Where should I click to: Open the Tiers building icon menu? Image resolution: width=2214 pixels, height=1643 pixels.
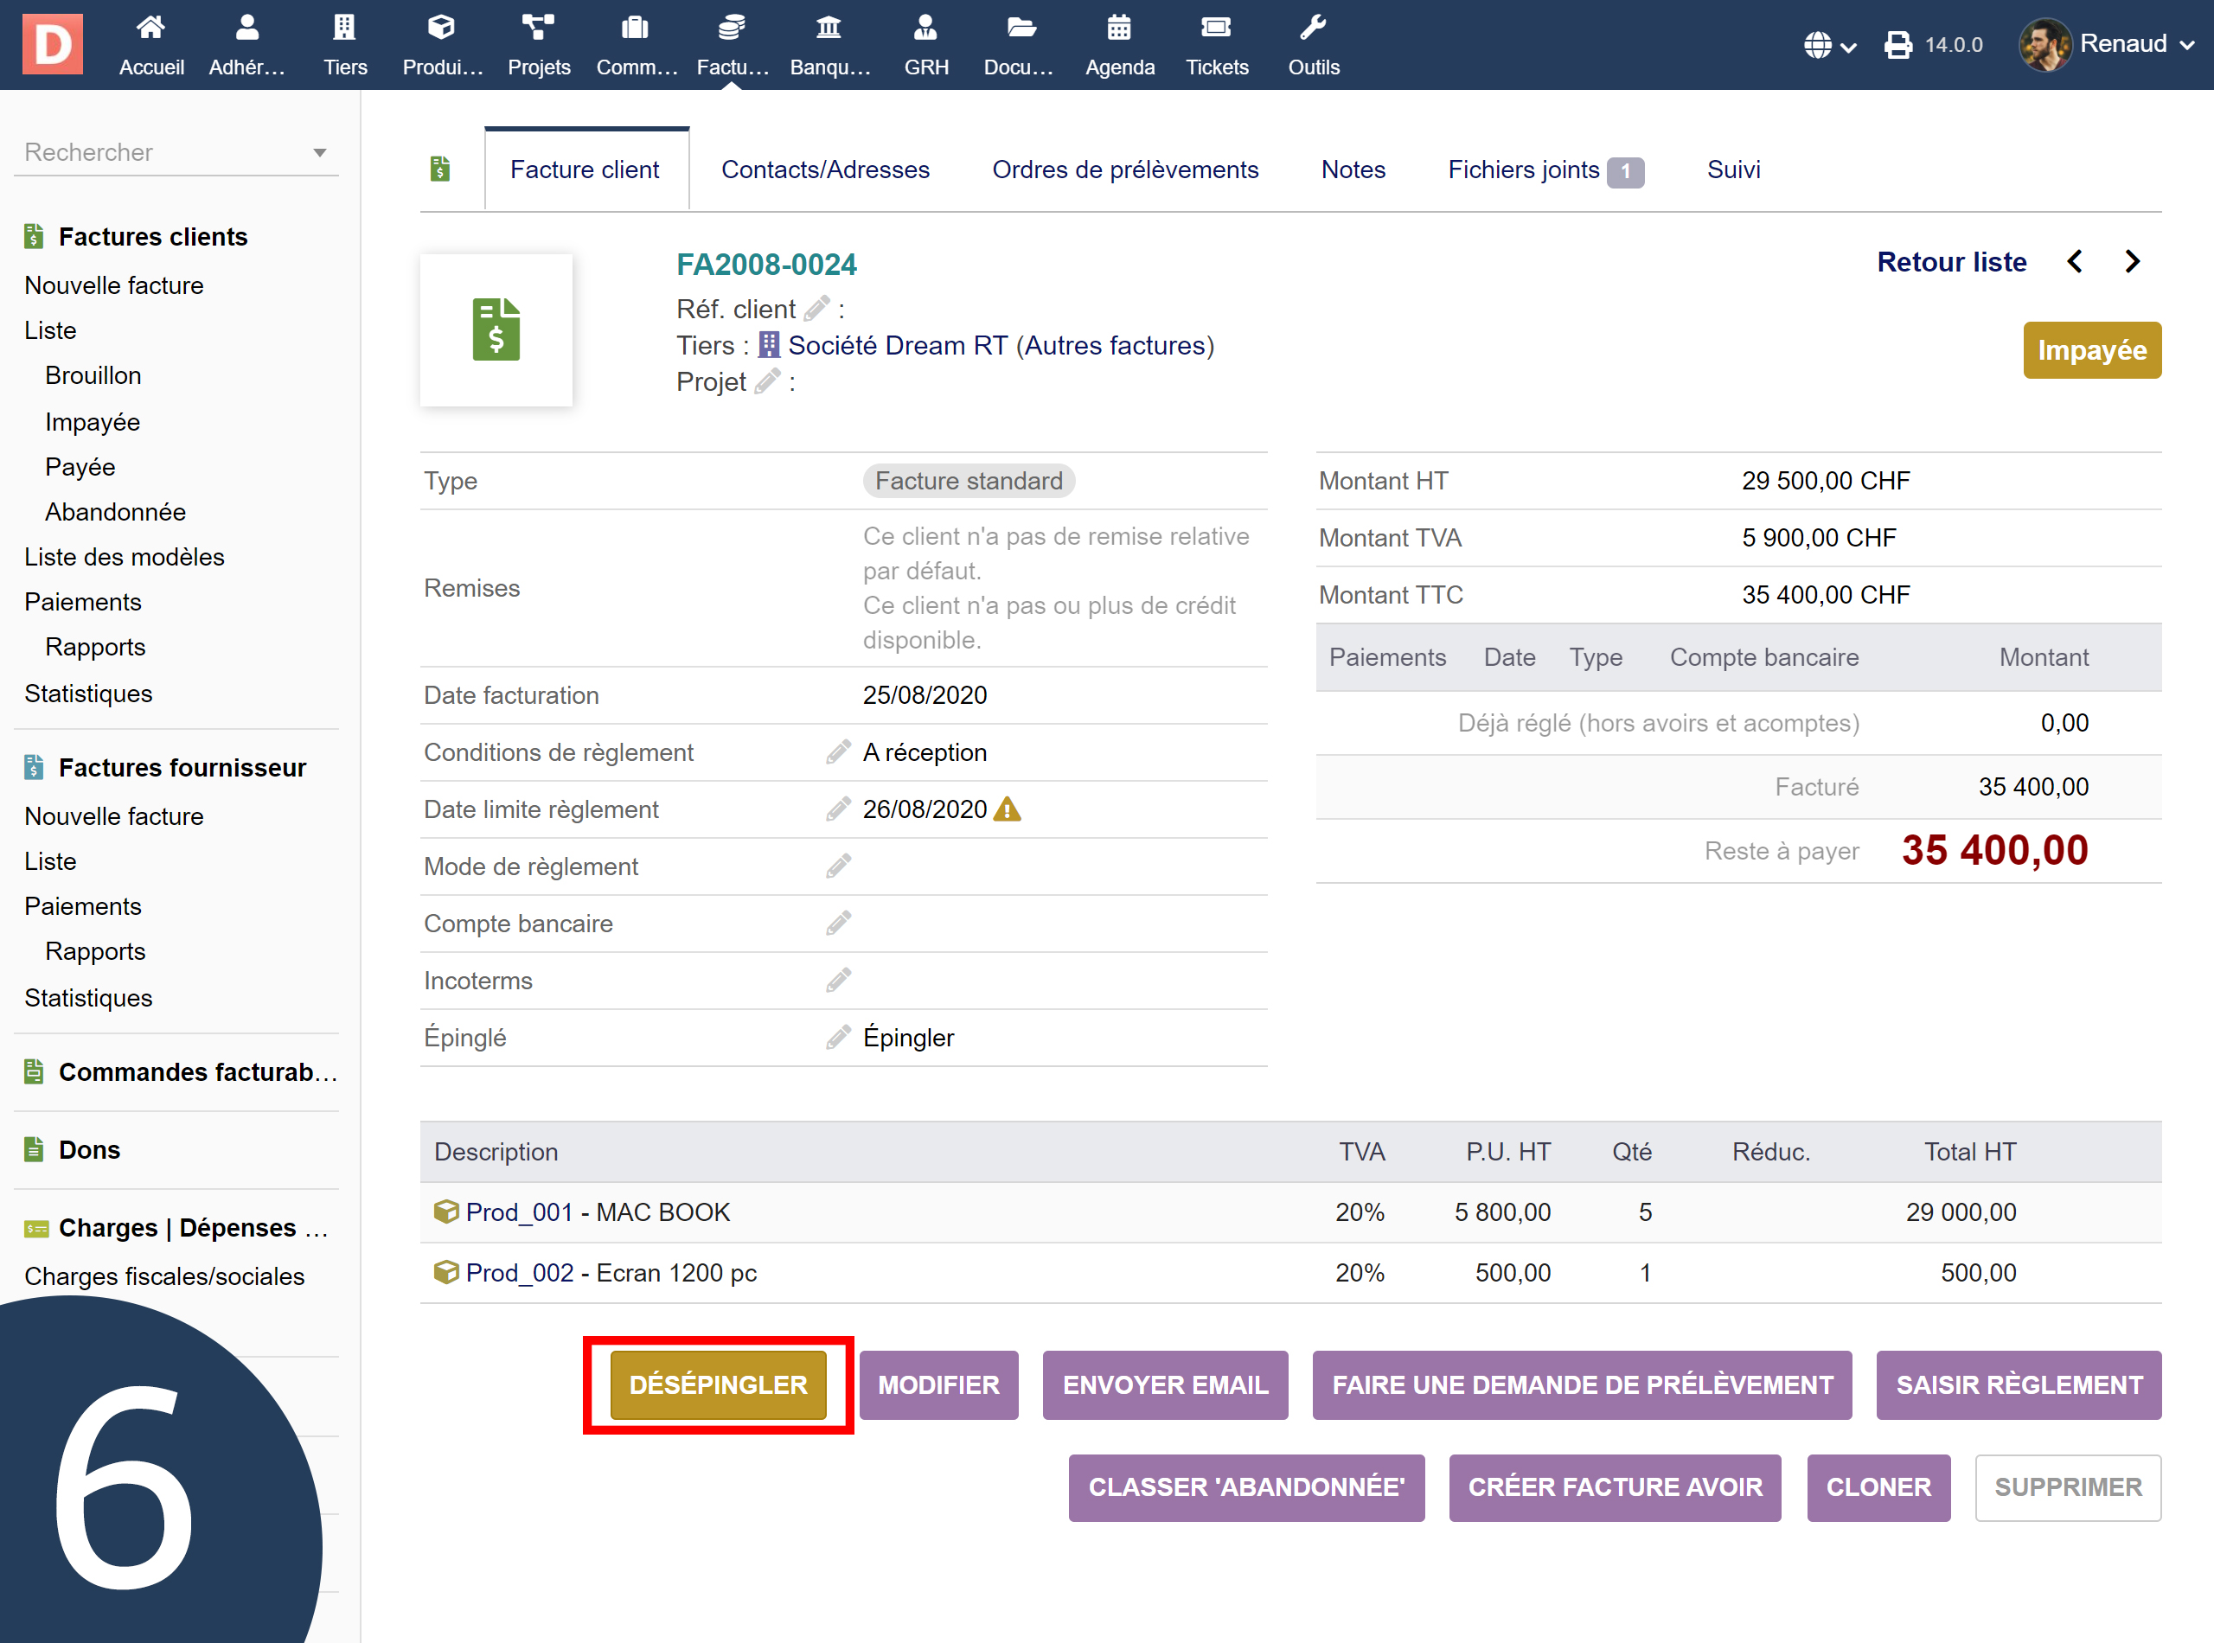click(344, 28)
